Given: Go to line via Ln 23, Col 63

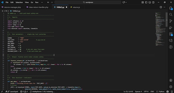Looking at the screenshot, I should click(128, 91).
